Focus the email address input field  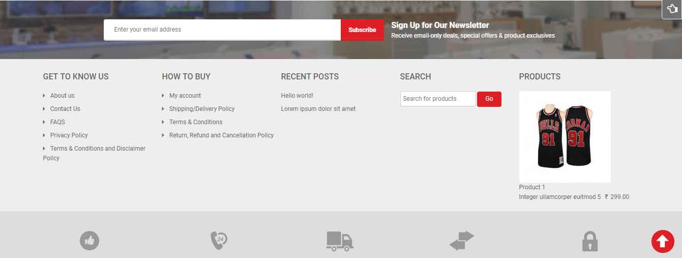[222, 30]
